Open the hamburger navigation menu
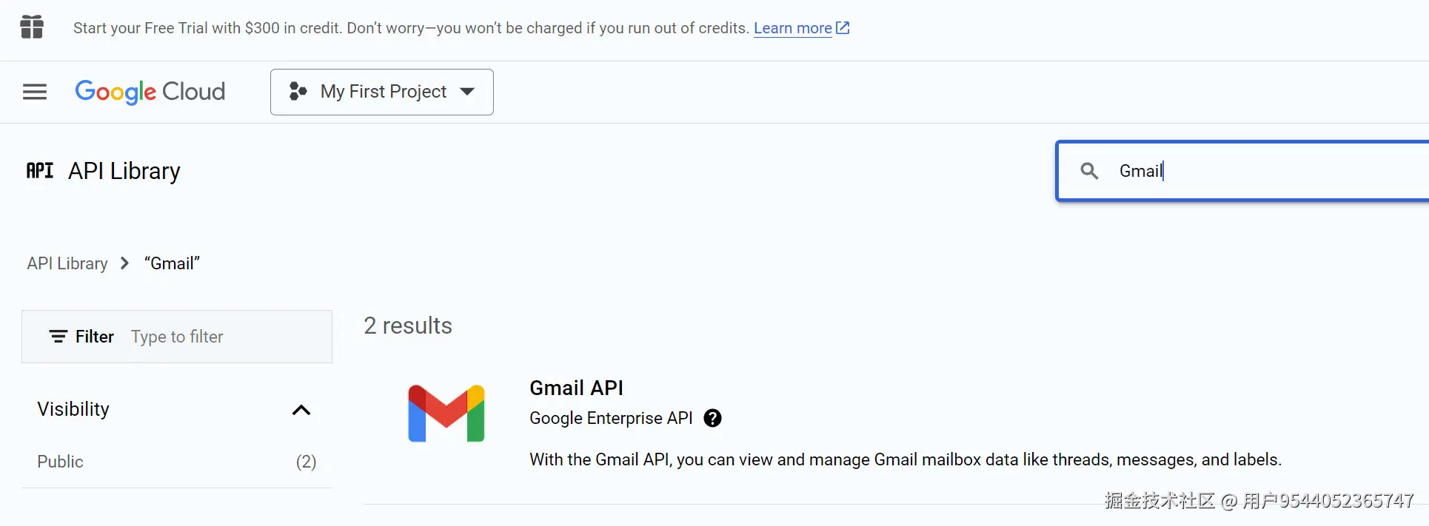 (35, 92)
